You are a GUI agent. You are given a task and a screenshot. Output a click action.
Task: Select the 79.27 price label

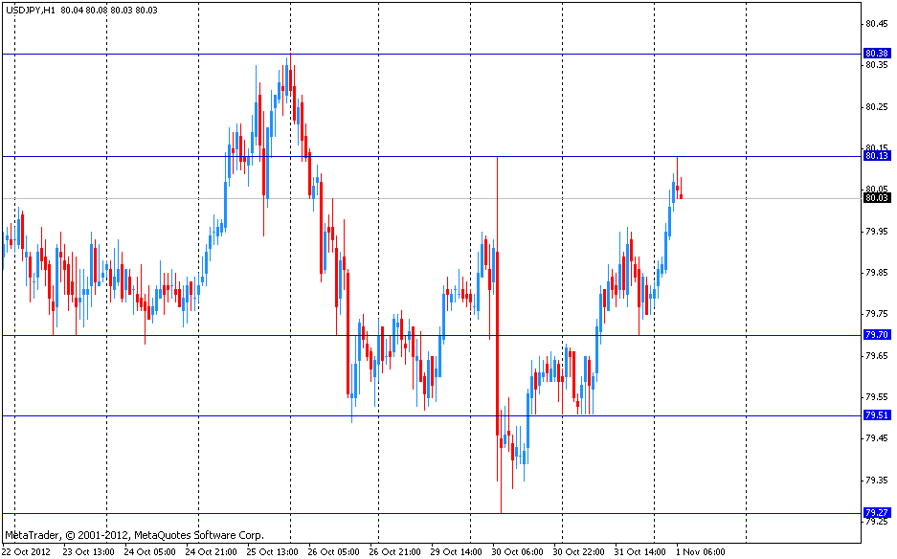(876, 513)
